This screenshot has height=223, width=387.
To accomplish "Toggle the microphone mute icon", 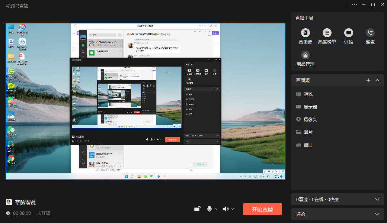I will click(x=210, y=209).
